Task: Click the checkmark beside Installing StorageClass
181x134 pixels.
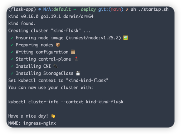Action: pyautogui.click(x=12, y=73)
